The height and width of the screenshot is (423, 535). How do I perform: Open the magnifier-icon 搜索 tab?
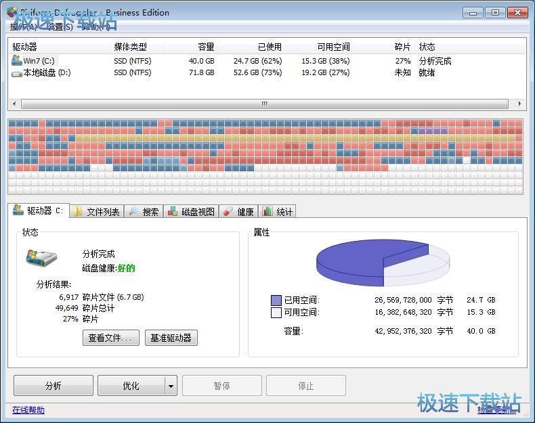click(144, 212)
